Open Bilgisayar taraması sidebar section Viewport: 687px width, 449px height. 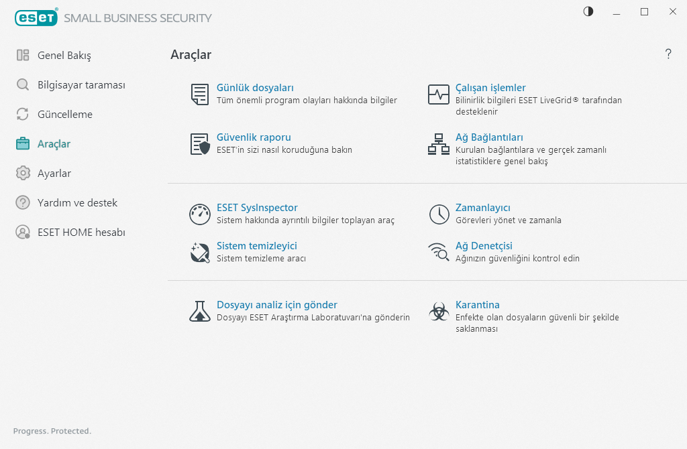point(81,85)
